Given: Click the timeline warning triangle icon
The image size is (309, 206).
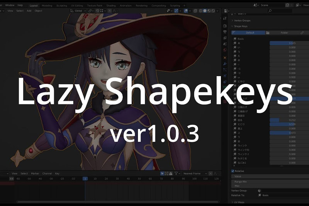Looking at the screenshot, I should pyautogui.click(x=171, y=174).
